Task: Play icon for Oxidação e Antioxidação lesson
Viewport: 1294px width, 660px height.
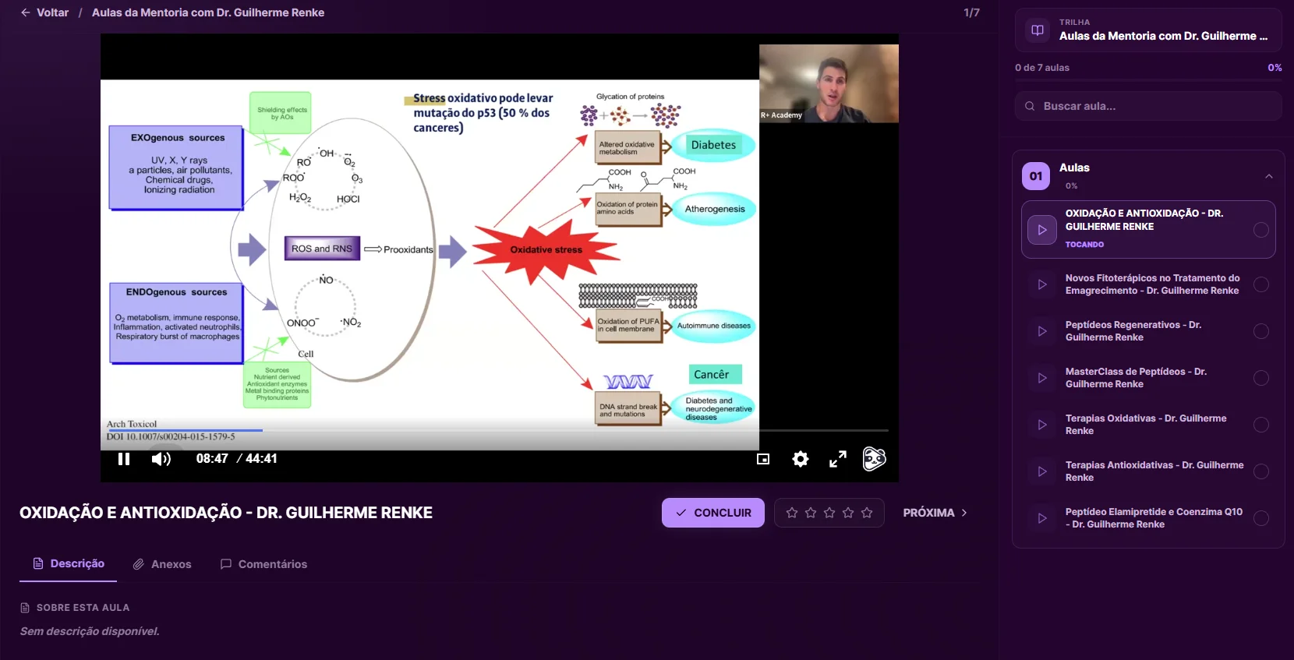Action: tap(1042, 230)
